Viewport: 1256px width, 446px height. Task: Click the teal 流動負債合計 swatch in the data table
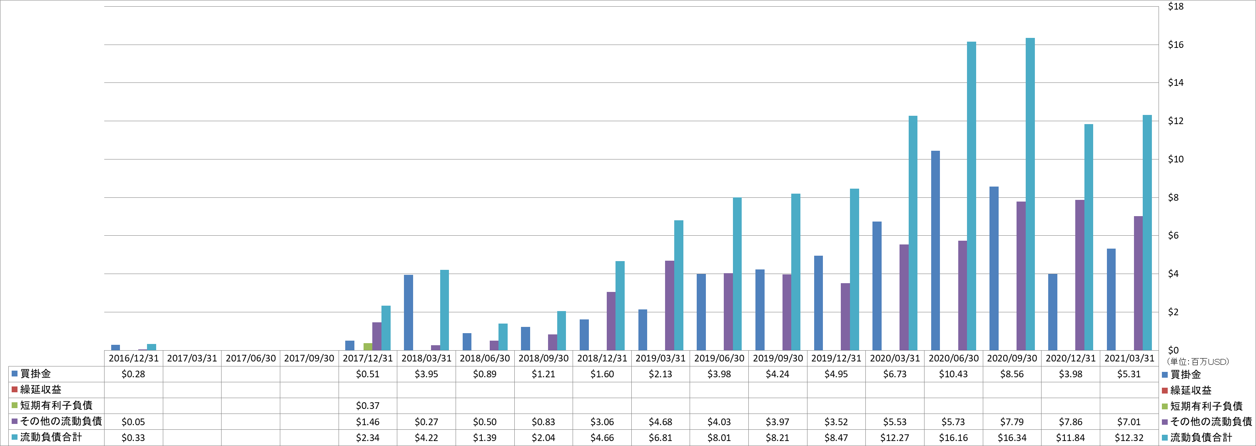tap(15, 437)
